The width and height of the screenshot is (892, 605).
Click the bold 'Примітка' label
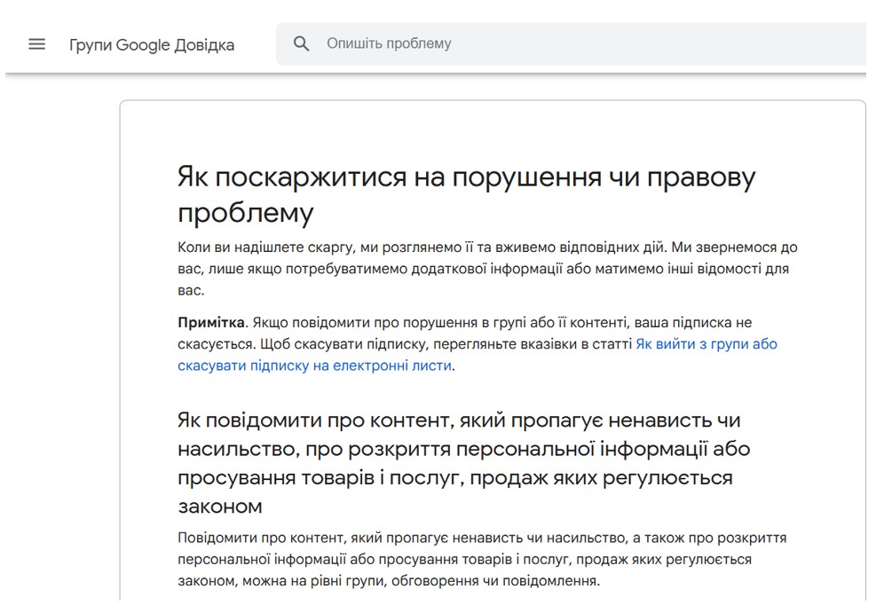click(x=211, y=323)
